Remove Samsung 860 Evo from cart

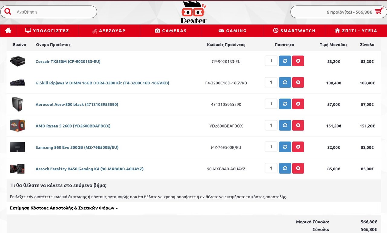[298, 147]
